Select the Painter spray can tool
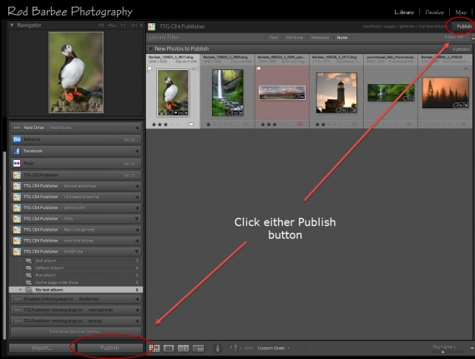Image resolution: width=475 pixels, height=359 pixels. click(218, 348)
